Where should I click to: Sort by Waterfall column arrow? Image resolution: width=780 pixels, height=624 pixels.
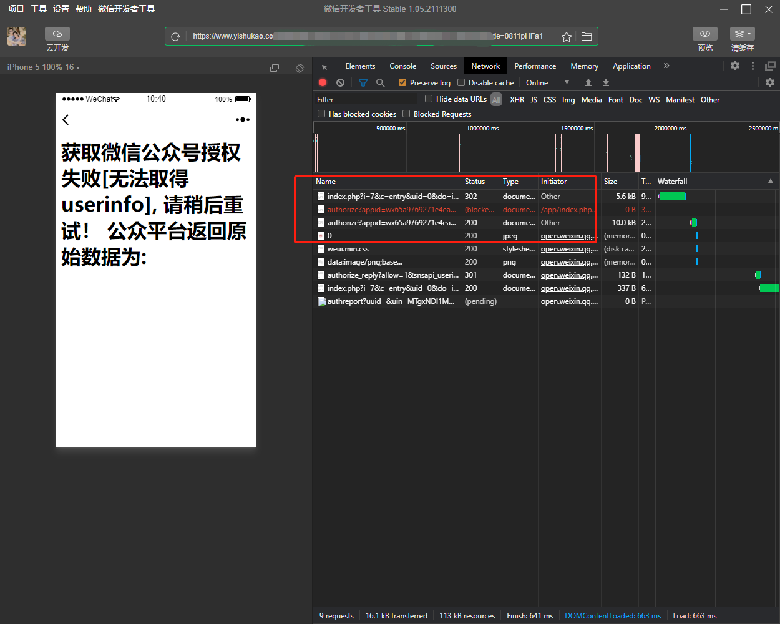point(771,181)
